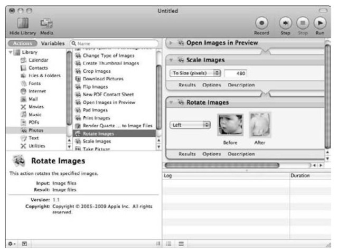Switch to the Variables tab
Viewport: 338px width, 252px height.
pyautogui.click(x=53, y=43)
